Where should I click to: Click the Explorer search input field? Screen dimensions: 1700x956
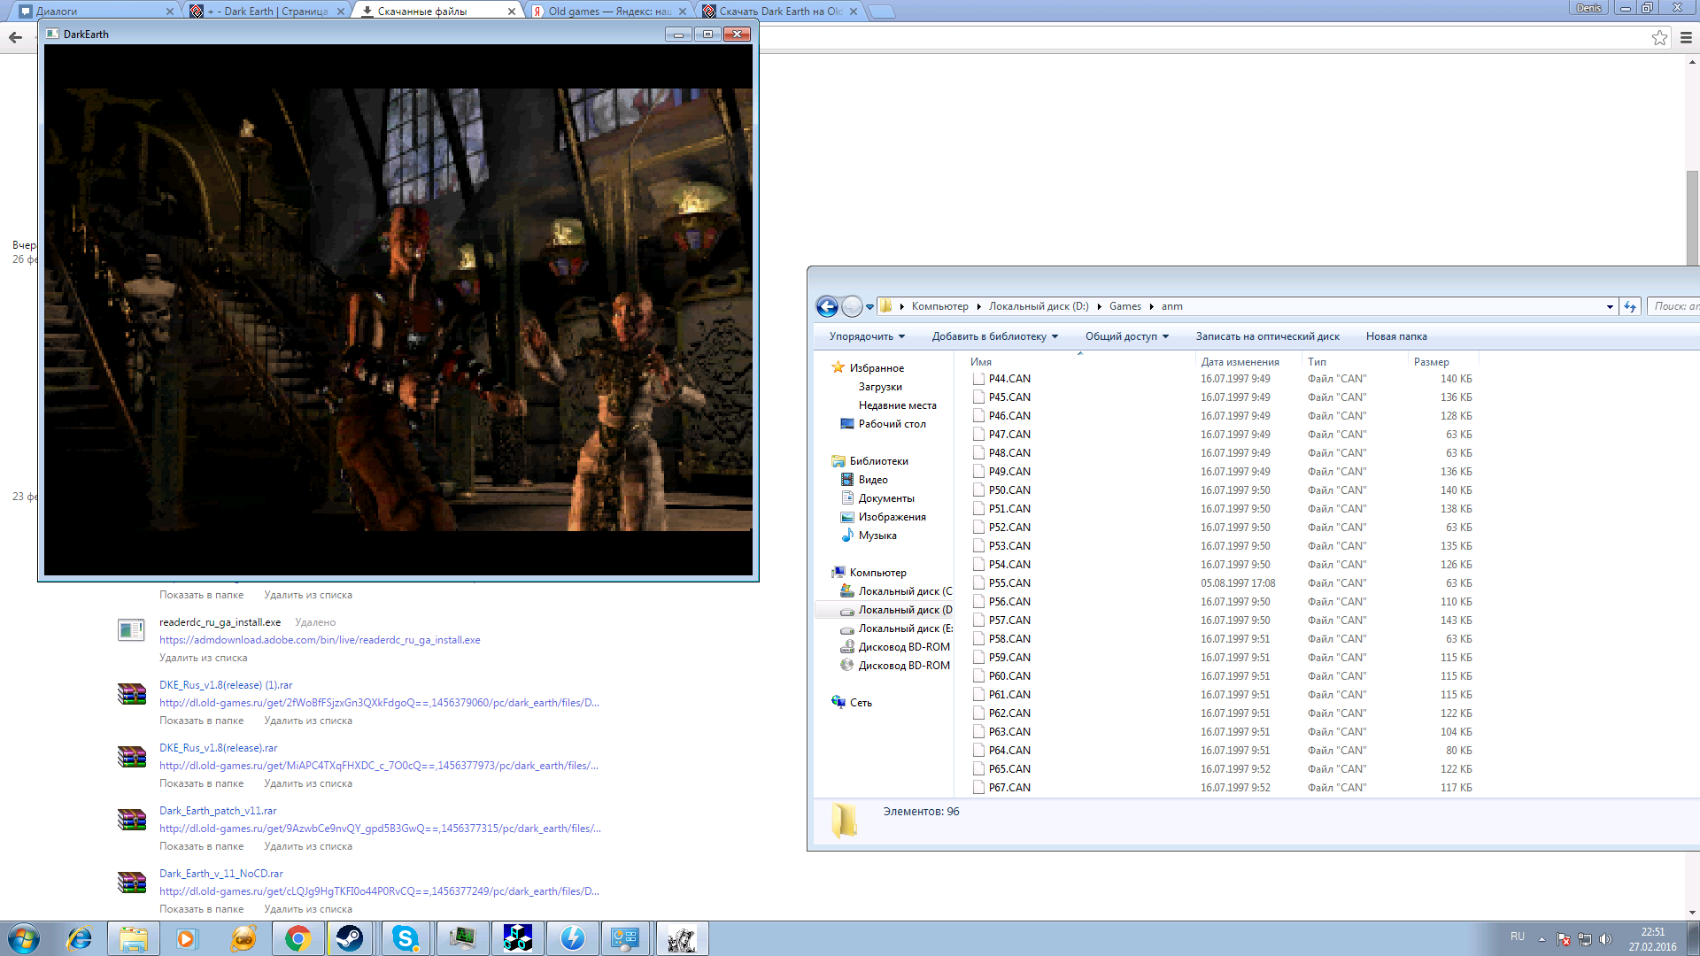click(1673, 306)
